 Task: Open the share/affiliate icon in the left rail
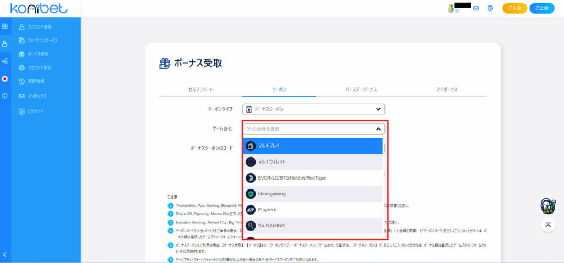[4, 61]
